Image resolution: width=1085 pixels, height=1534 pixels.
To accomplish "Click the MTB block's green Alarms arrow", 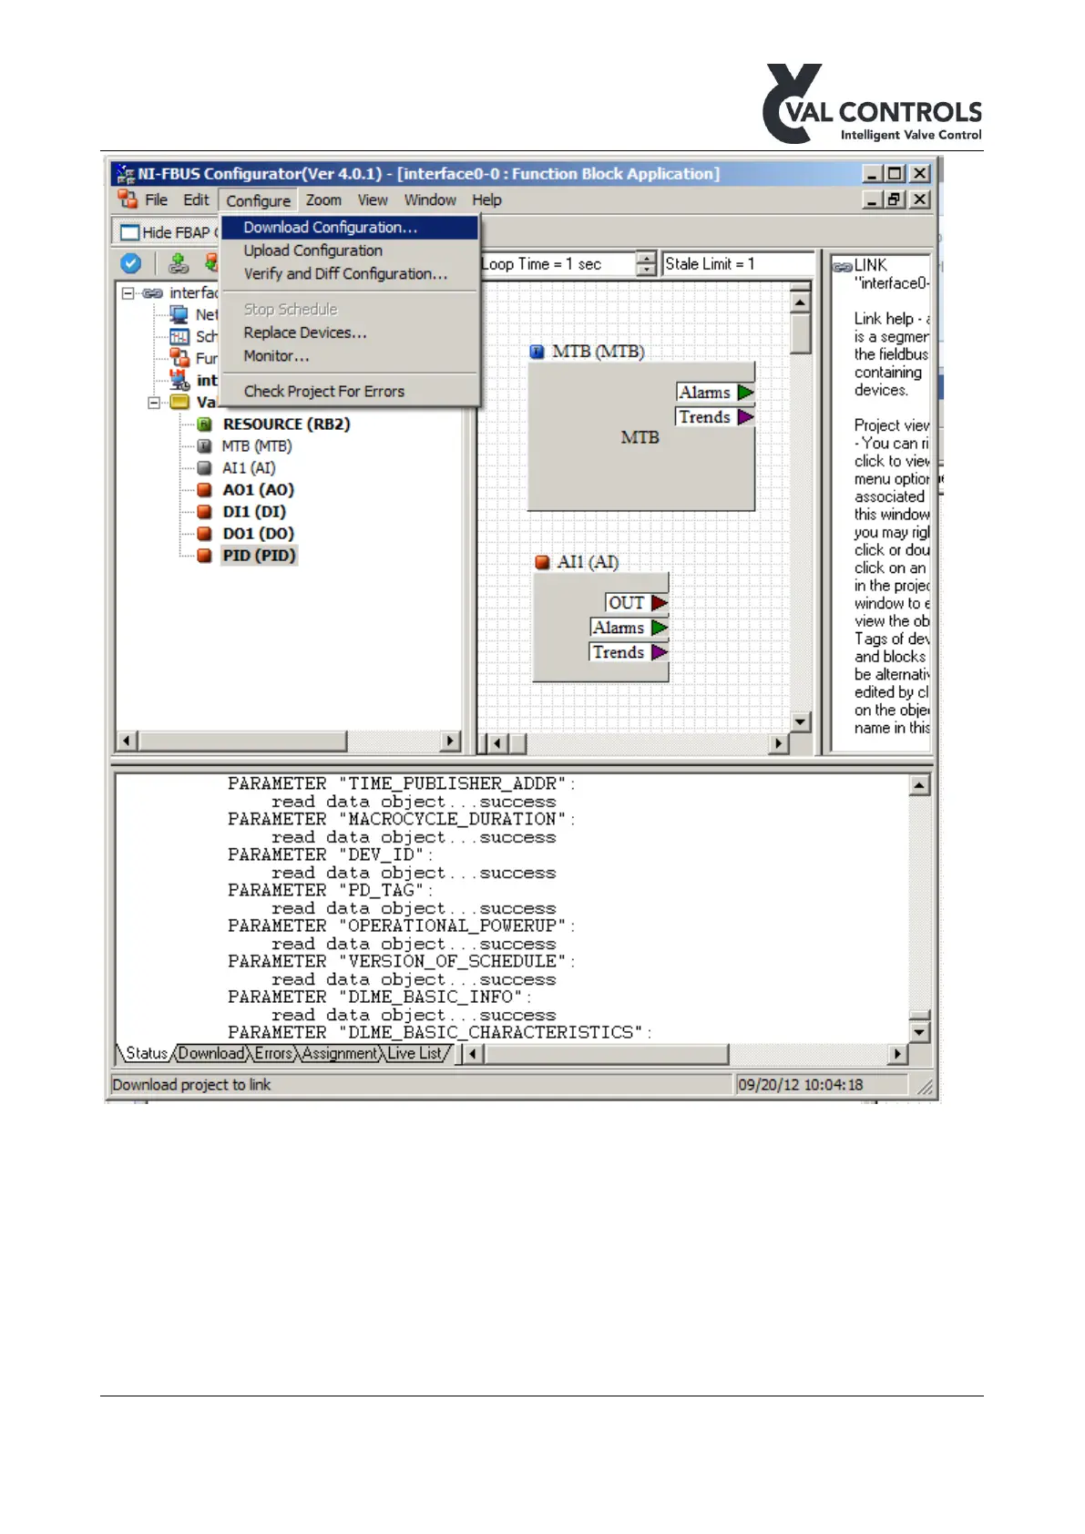I will tap(745, 393).
